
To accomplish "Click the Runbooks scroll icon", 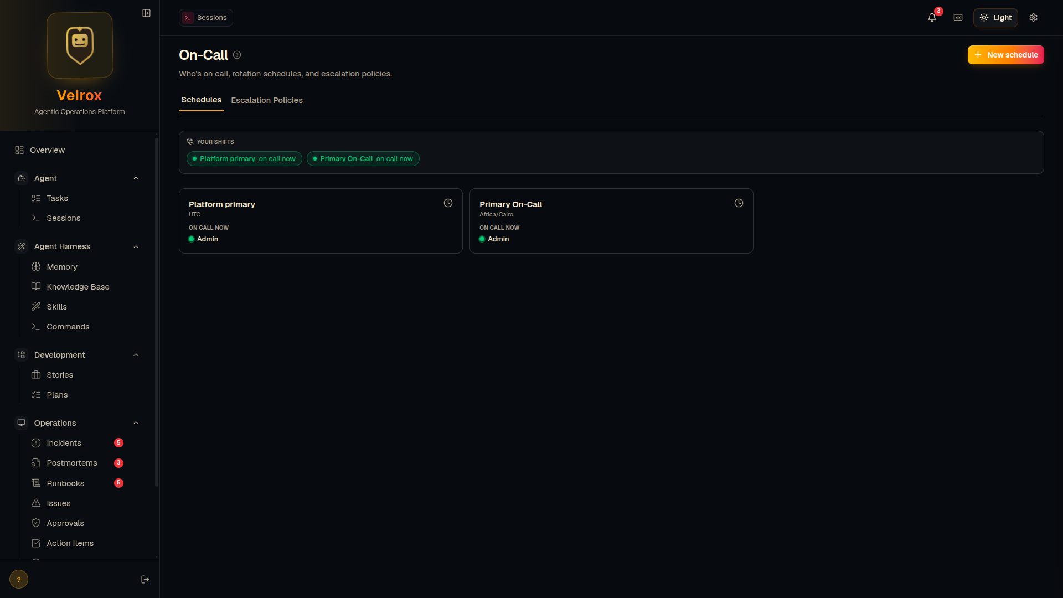I will (x=36, y=483).
